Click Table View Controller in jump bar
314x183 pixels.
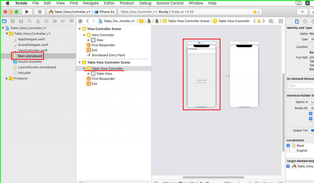click(232, 21)
